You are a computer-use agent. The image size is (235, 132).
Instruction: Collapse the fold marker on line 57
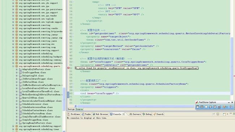74,84
